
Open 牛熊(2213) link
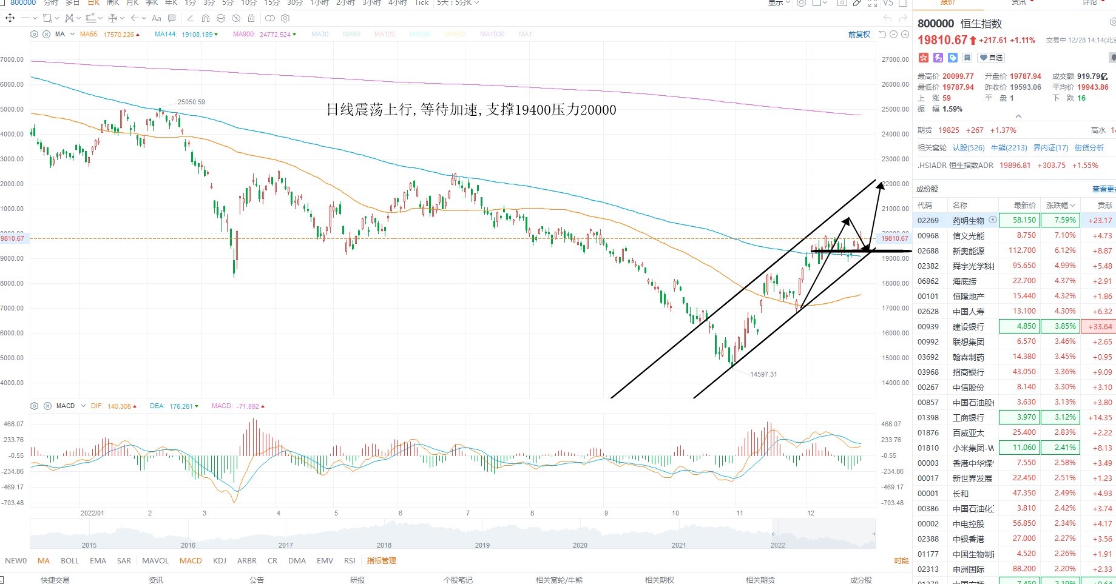click(x=1009, y=148)
